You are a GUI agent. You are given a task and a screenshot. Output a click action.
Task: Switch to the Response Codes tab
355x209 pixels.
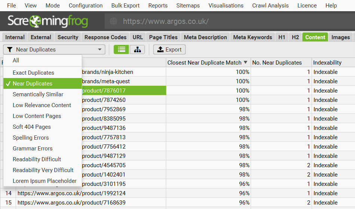(x=105, y=37)
